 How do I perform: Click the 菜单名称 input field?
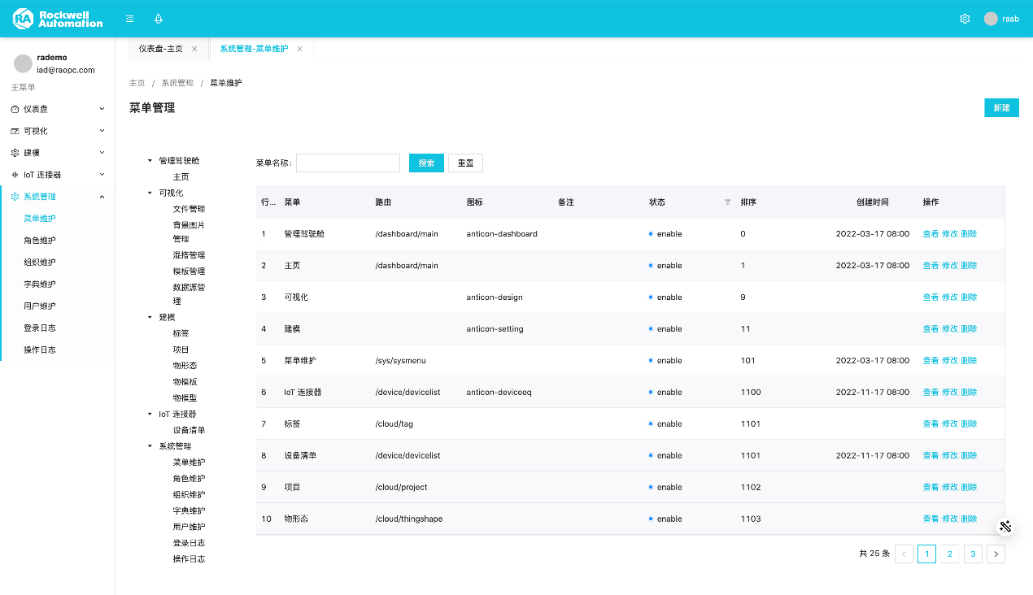[347, 163]
